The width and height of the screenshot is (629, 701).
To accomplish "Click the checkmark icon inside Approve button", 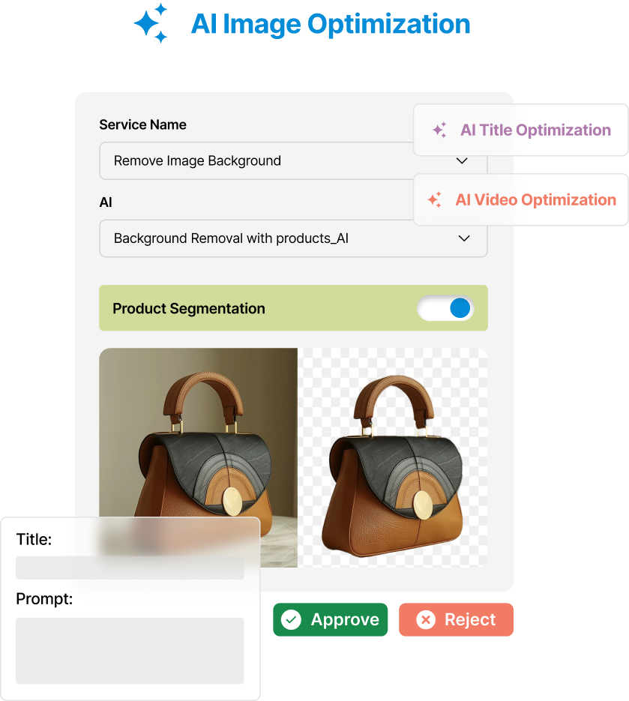I will pyautogui.click(x=291, y=619).
